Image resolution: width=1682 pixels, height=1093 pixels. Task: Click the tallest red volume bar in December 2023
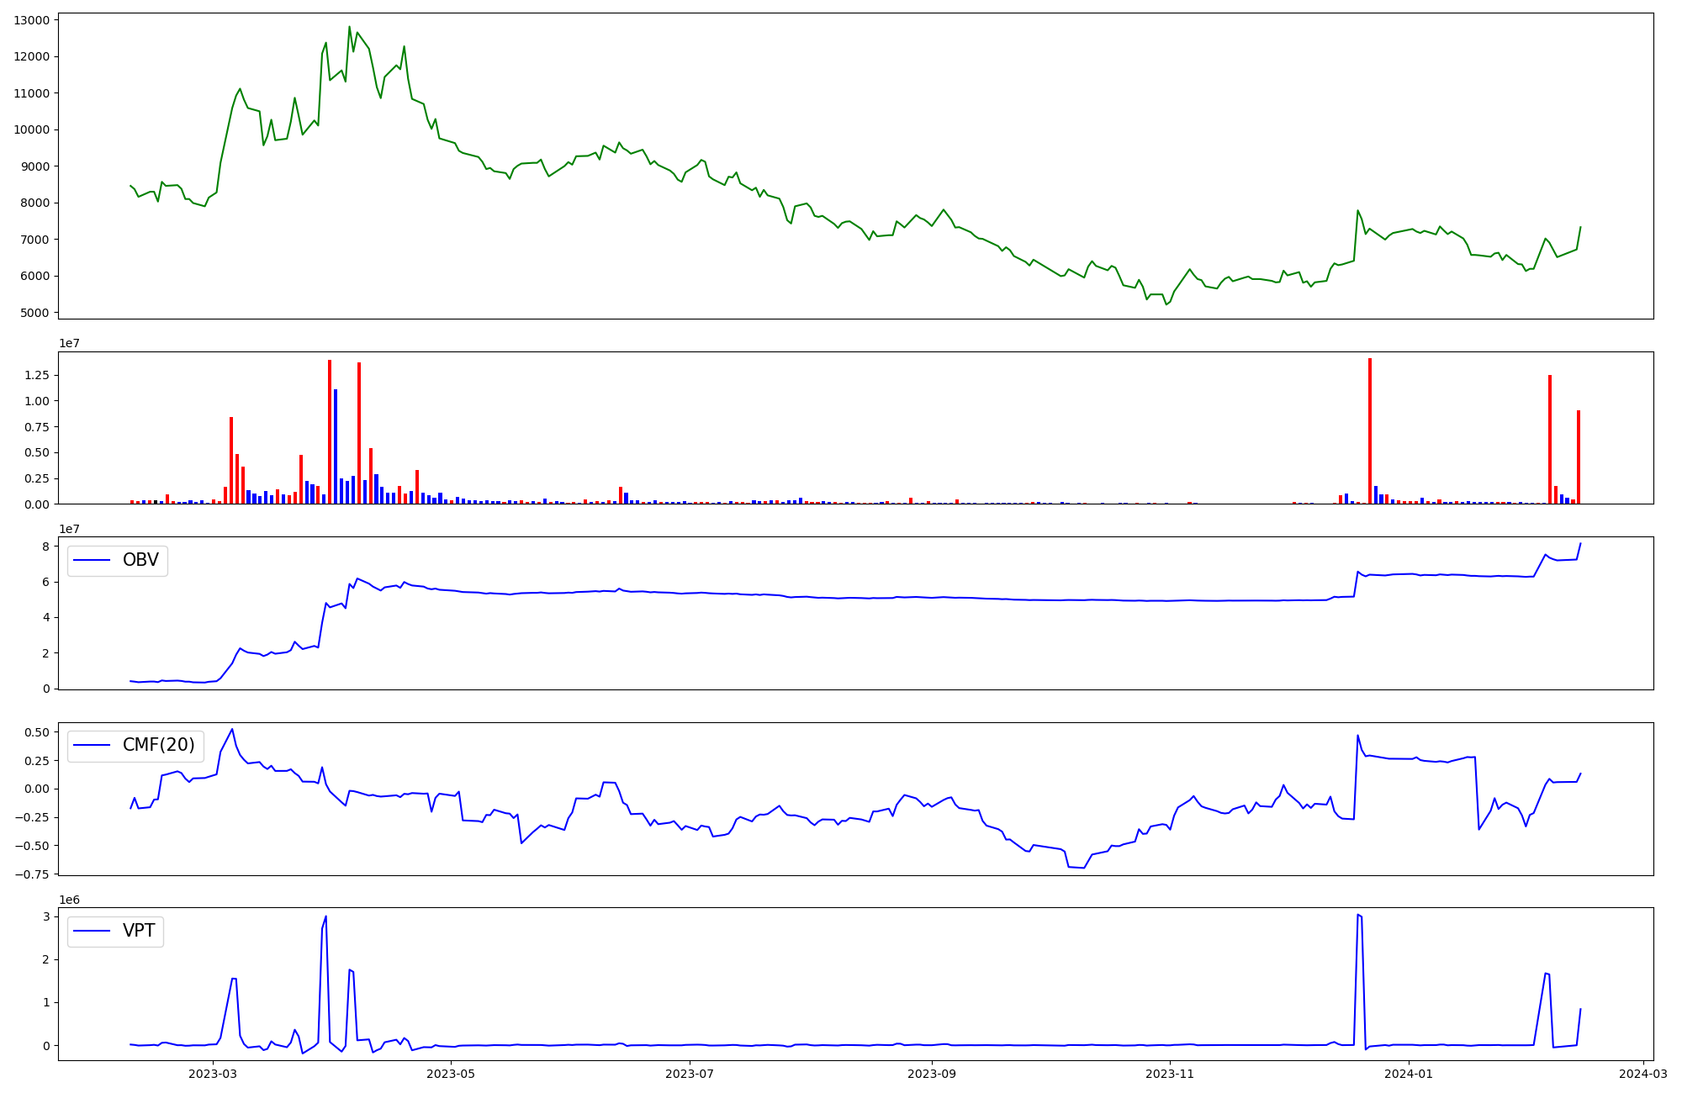click(x=1370, y=430)
